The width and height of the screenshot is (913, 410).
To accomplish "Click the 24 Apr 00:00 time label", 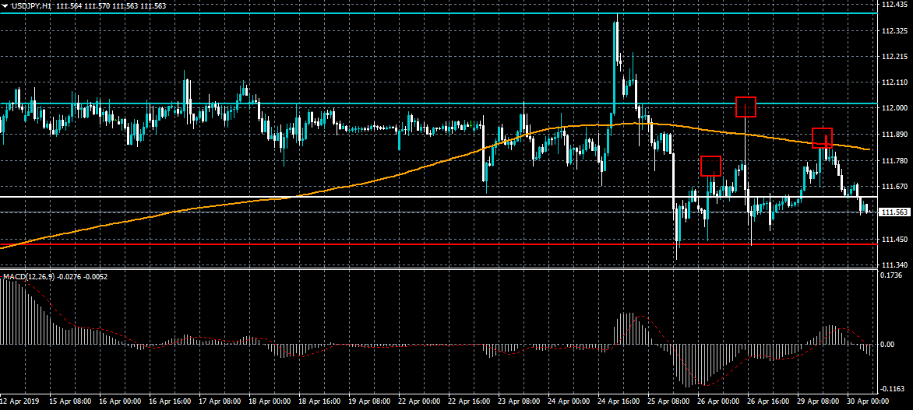I will 569,401.
